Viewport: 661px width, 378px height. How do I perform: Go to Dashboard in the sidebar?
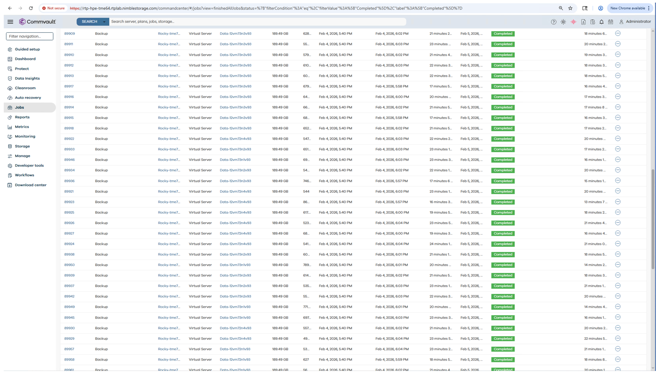[25, 59]
